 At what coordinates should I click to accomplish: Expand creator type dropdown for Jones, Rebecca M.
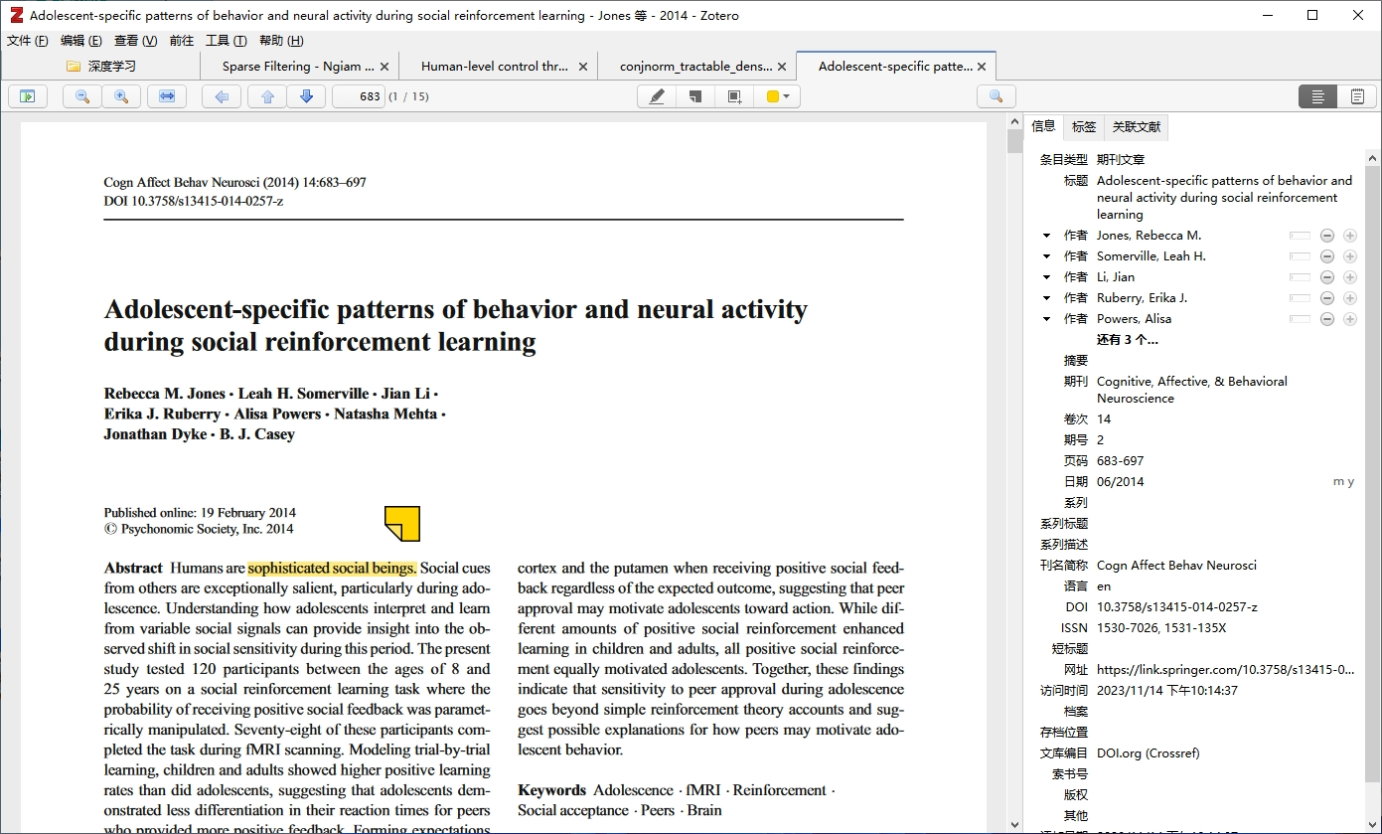pyautogui.click(x=1046, y=236)
